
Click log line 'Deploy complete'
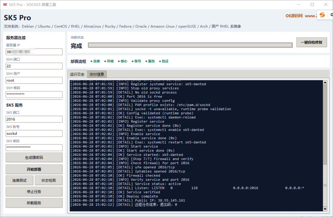142,196
